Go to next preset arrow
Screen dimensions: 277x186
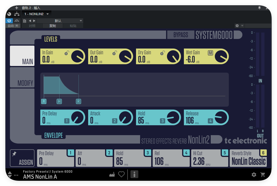click(x=34, y=21)
